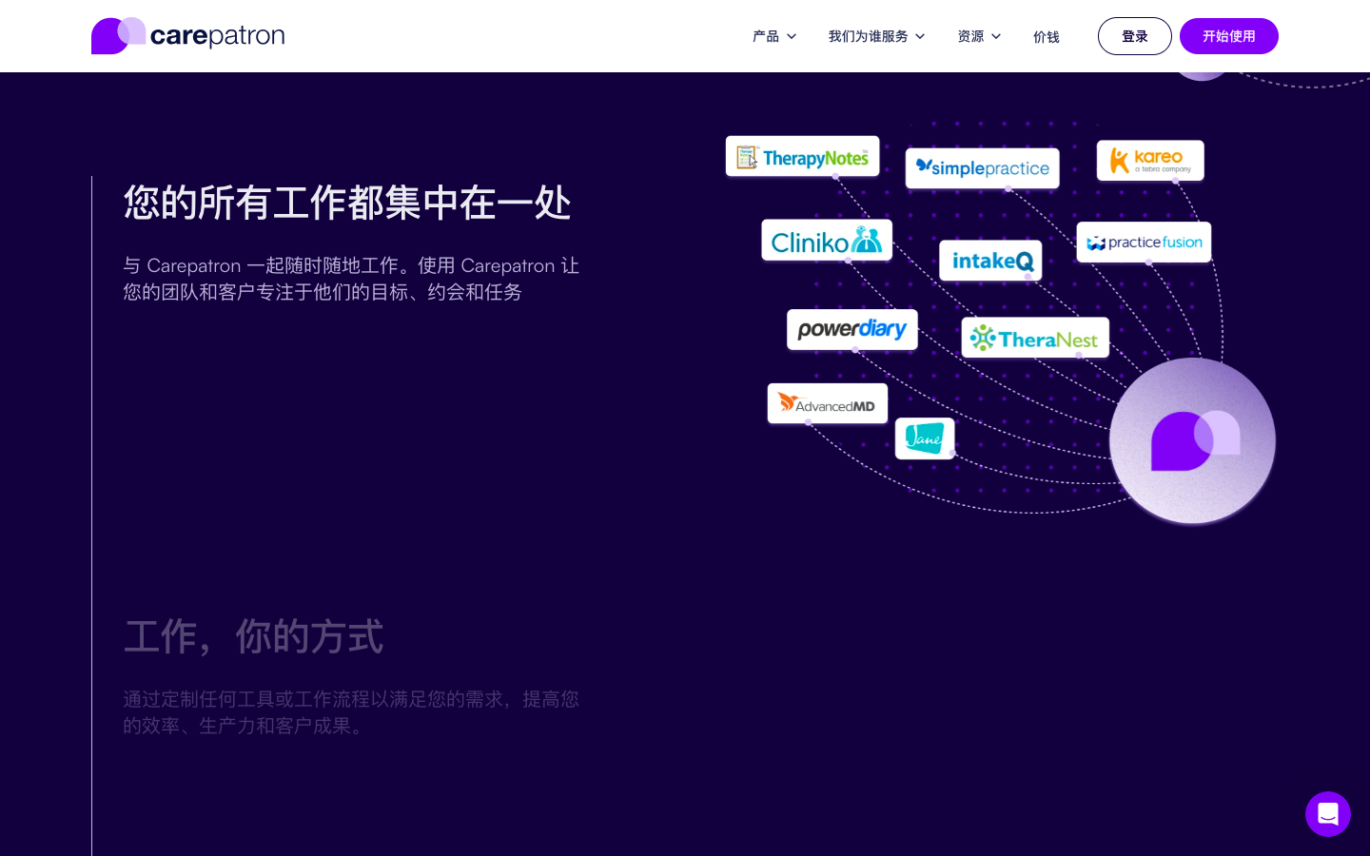
Task: Select the SimplePractice logo
Action: point(982,167)
